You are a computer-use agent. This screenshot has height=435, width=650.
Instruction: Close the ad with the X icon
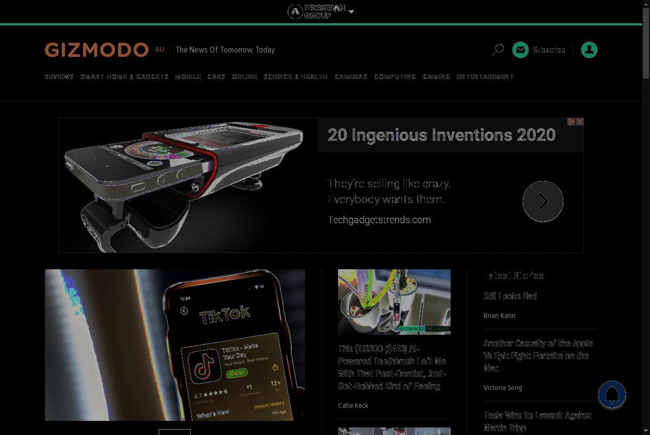(x=580, y=122)
